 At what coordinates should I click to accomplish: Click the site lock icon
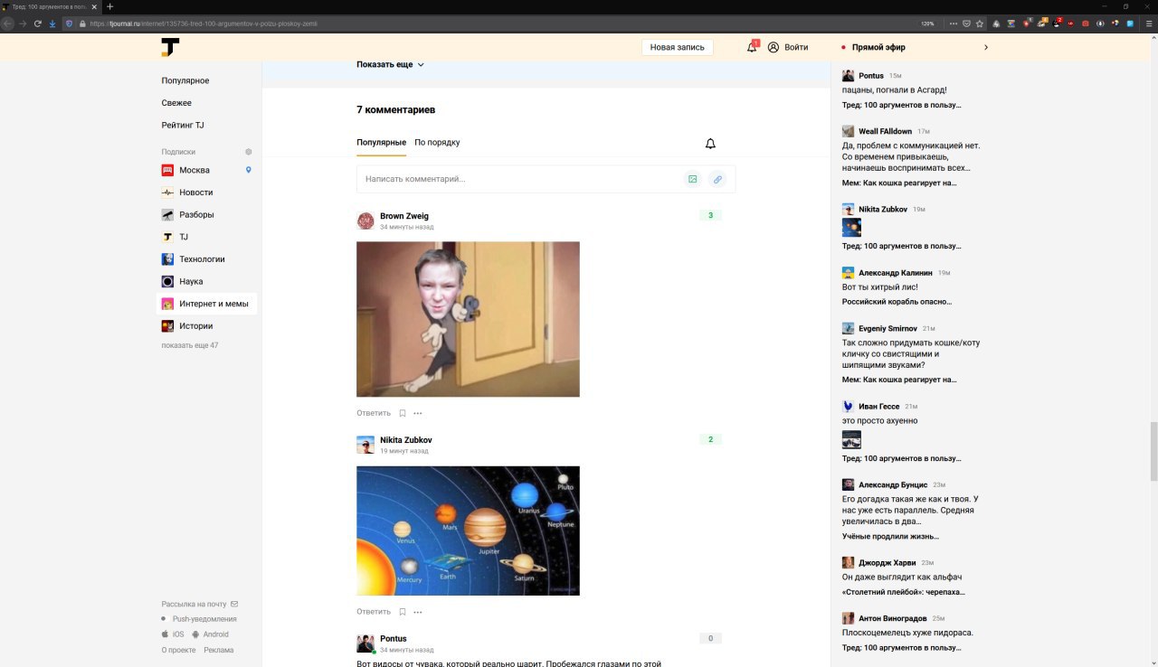coord(82,23)
